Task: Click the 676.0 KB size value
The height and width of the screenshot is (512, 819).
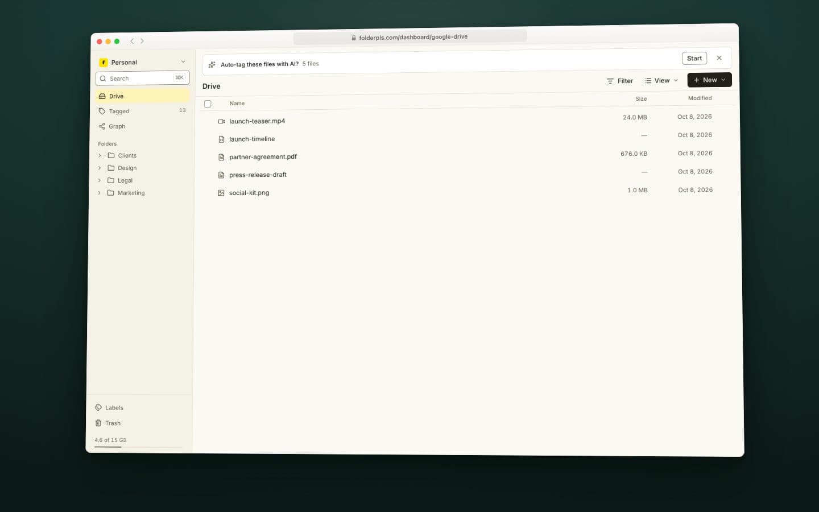Action: pyautogui.click(x=634, y=154)
